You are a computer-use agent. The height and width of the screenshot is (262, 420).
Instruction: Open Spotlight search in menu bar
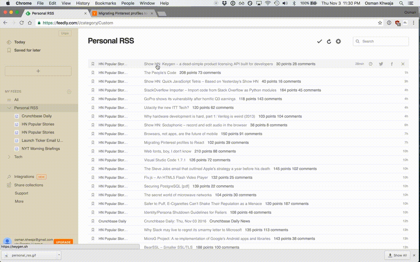coord(401,3)
